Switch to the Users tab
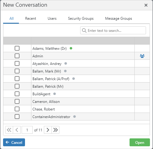 point(52,19)
